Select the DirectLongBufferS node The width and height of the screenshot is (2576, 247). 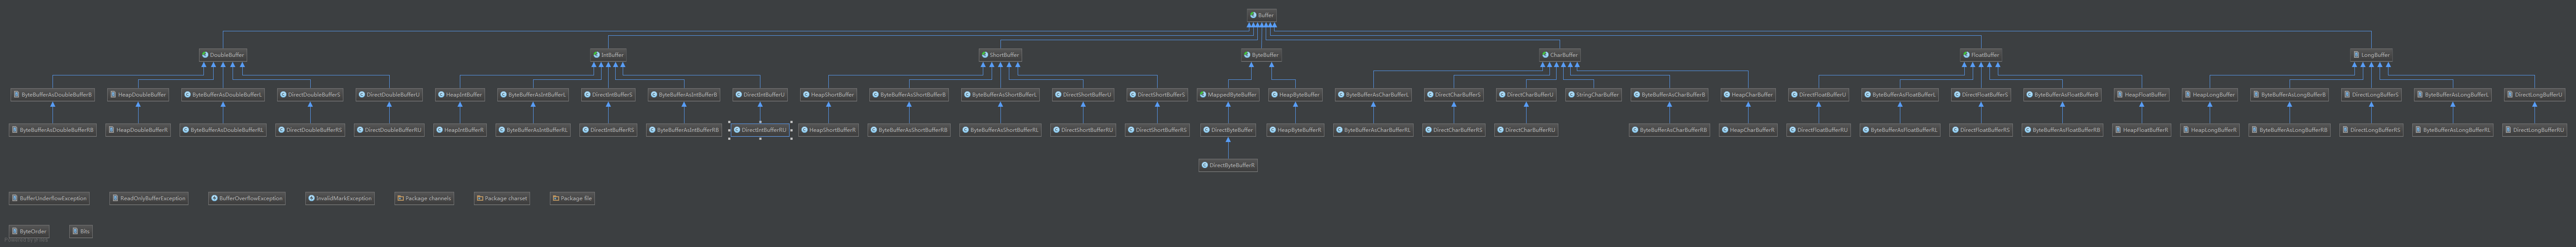pyautogui.click(x=2371, y=95)
